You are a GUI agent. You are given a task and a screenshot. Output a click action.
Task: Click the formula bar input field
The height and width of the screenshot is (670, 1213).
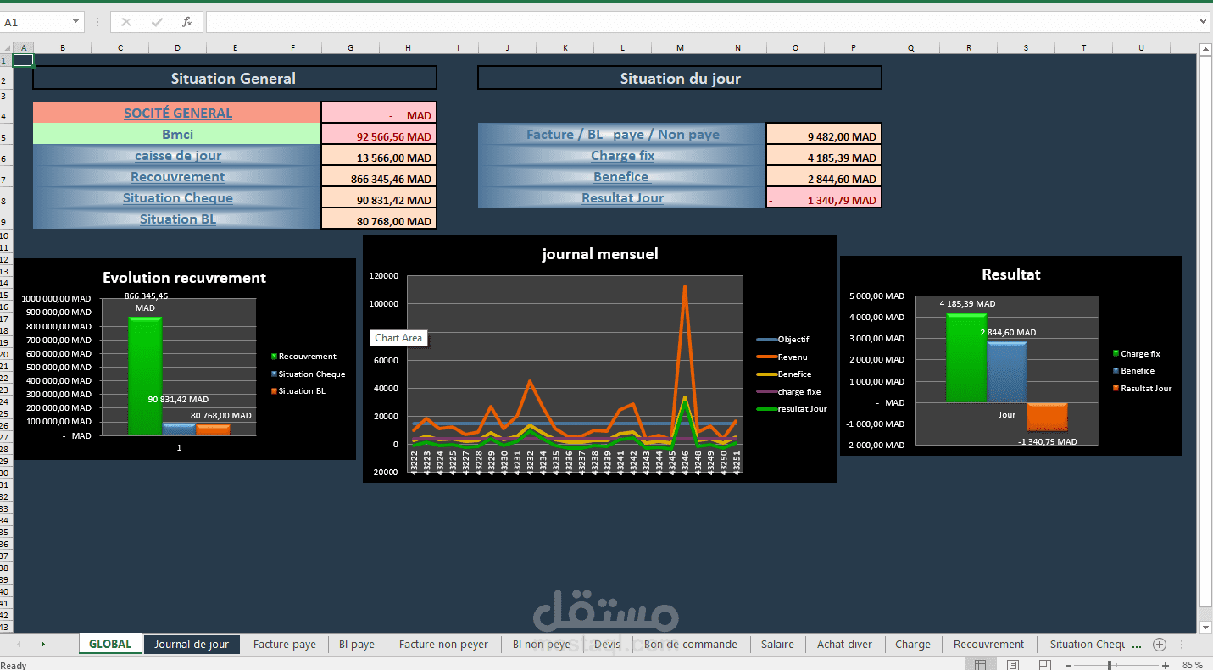point(701,22)
